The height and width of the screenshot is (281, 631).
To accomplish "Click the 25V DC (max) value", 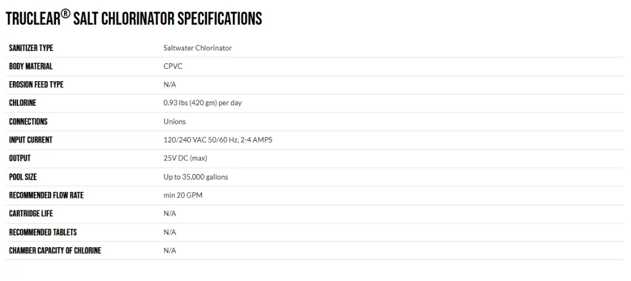I will [x=185, y=158].
